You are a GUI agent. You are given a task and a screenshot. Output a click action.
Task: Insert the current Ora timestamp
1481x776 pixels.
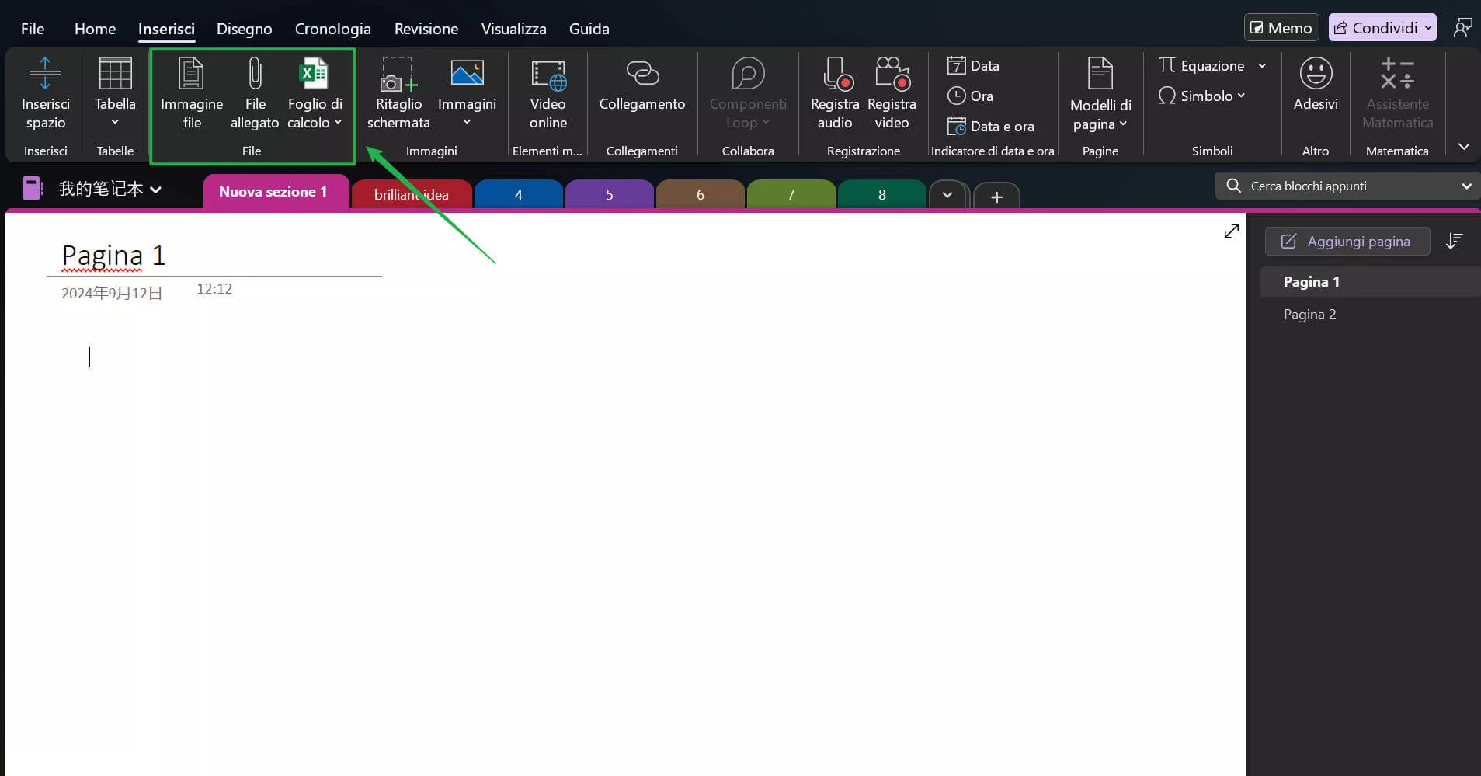971,96
